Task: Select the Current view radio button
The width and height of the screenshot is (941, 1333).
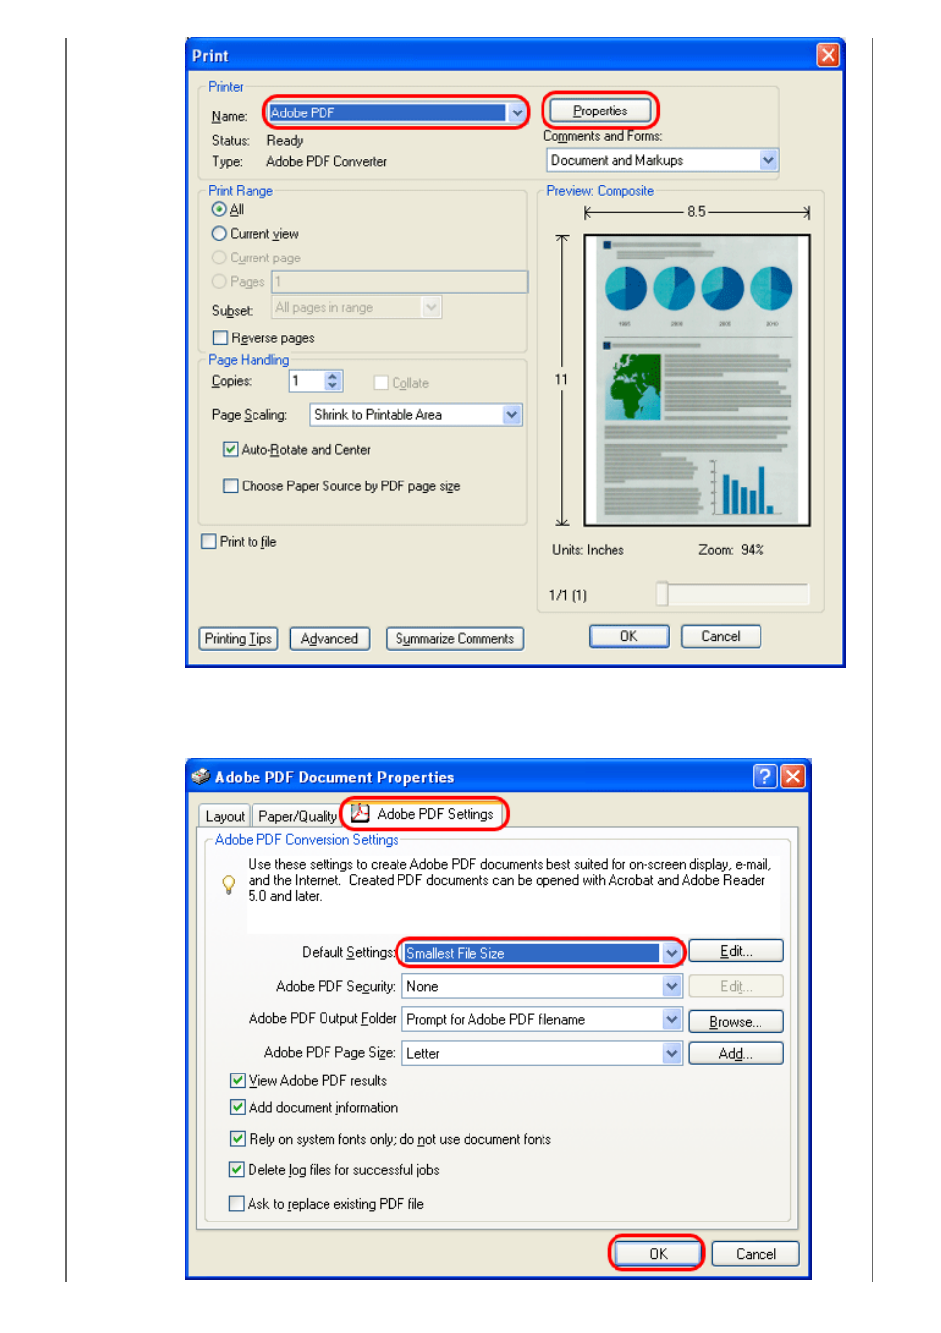Action: coord(219,234)
